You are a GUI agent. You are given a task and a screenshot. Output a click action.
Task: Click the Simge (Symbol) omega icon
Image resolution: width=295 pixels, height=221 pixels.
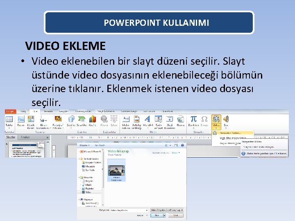pos(204,119)
